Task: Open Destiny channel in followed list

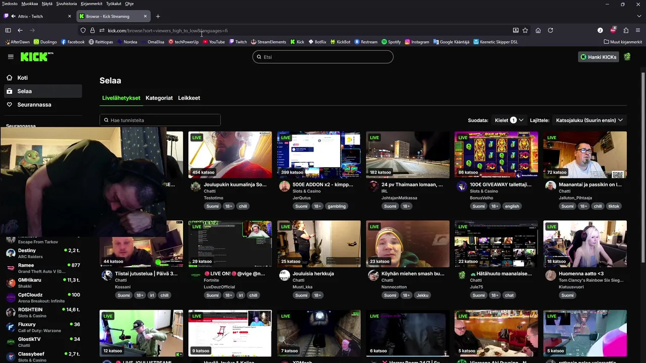Action: pos(42,253)
